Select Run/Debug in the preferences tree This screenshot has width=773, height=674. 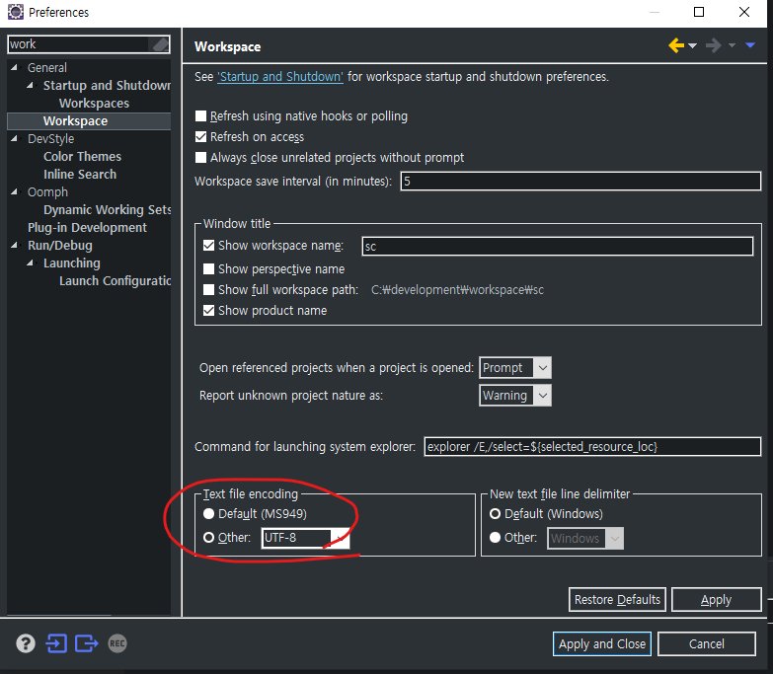[60, 245]
